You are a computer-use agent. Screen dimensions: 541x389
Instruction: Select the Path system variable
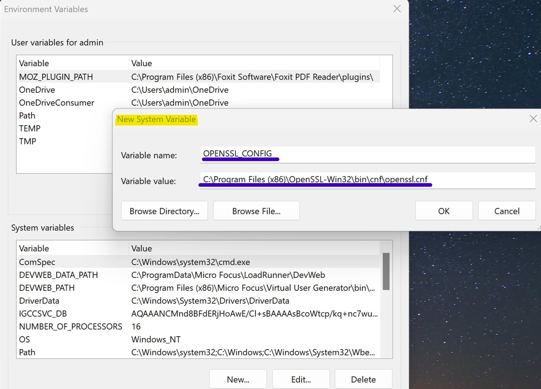click(x=74, y=352)
